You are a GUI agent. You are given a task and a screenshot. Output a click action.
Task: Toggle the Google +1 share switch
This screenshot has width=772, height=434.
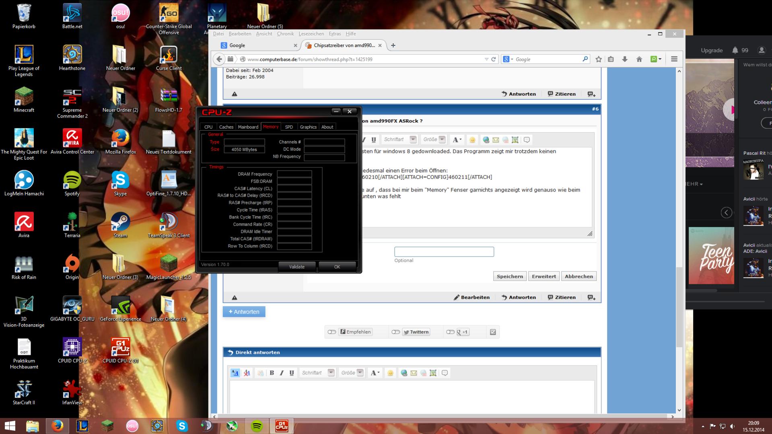(x=450, y=332)
